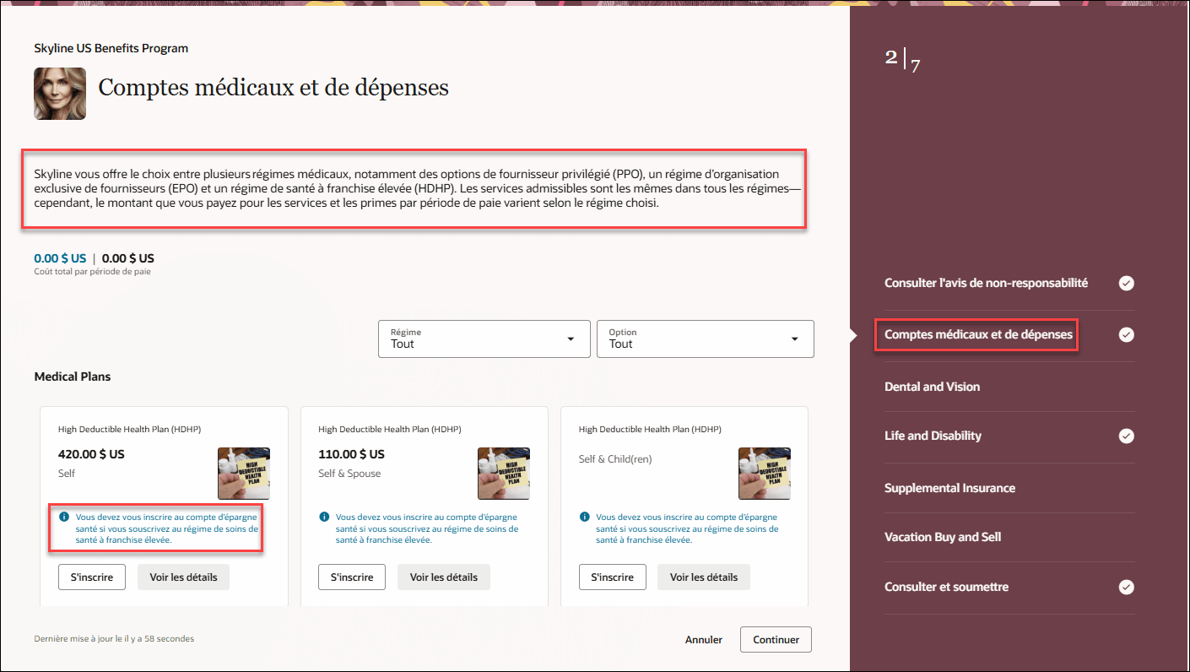Click the checkmark next to Life and Disability
The image size is (1190, 672).
(1126, 436)
